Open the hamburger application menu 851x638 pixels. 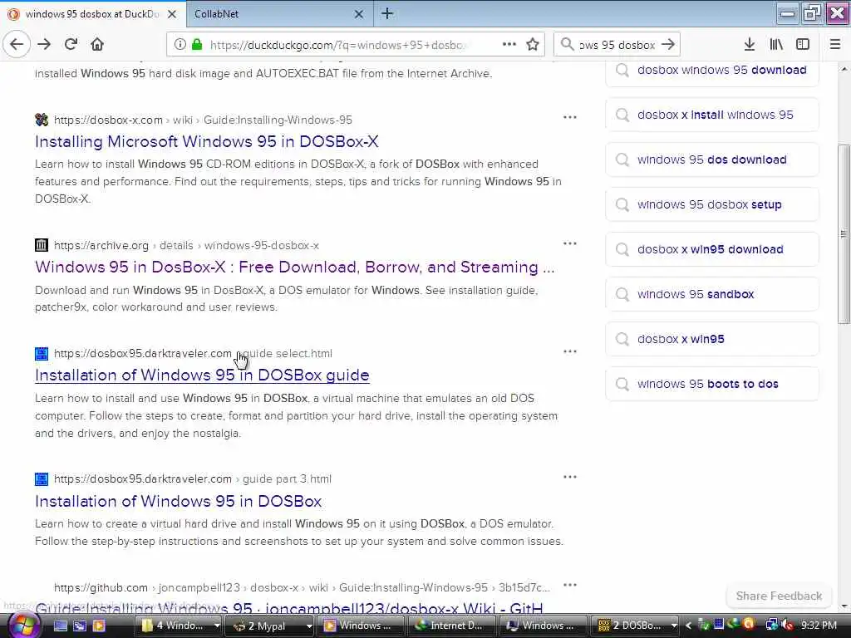835,45
